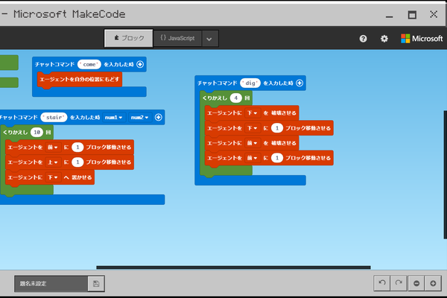447x298 pixels.
Task: Switch to the JavaScript tab
Action: click(x=177, y=38)
